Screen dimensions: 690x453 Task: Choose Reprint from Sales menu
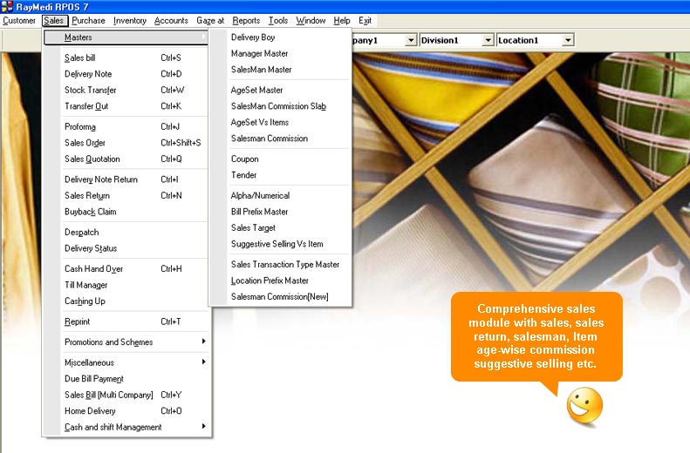[x=126, y=321]
